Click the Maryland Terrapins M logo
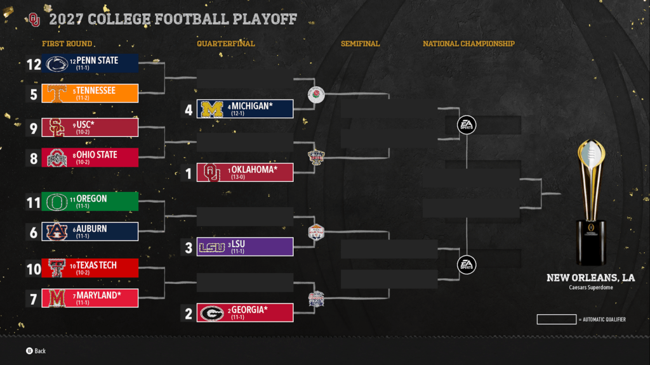The height and width of the screenshot is (365, 650). 58,298
